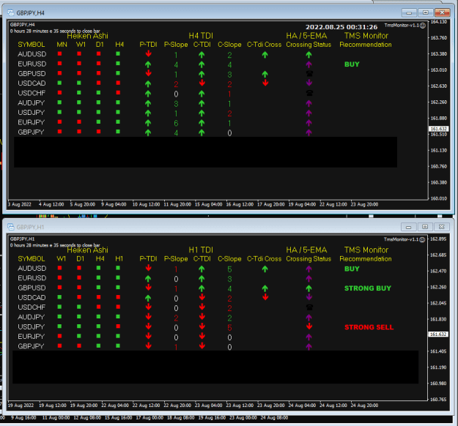Click the 'GBPJPY,H4' window title text
Screen dimensions: 458x426
pyautogui.click(x=30, y=13)
